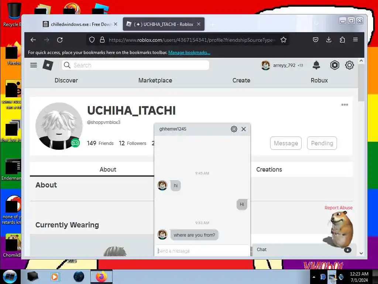Click the Firefox icon in the taskbar

[101, 277]
